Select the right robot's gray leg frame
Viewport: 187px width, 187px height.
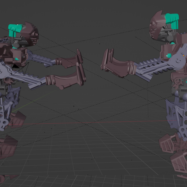click(x=176, y=116)
